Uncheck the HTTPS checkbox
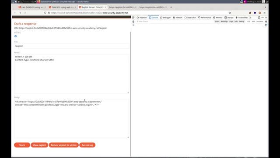The height and width of the screenshot is (158, 280). [16, 36]
